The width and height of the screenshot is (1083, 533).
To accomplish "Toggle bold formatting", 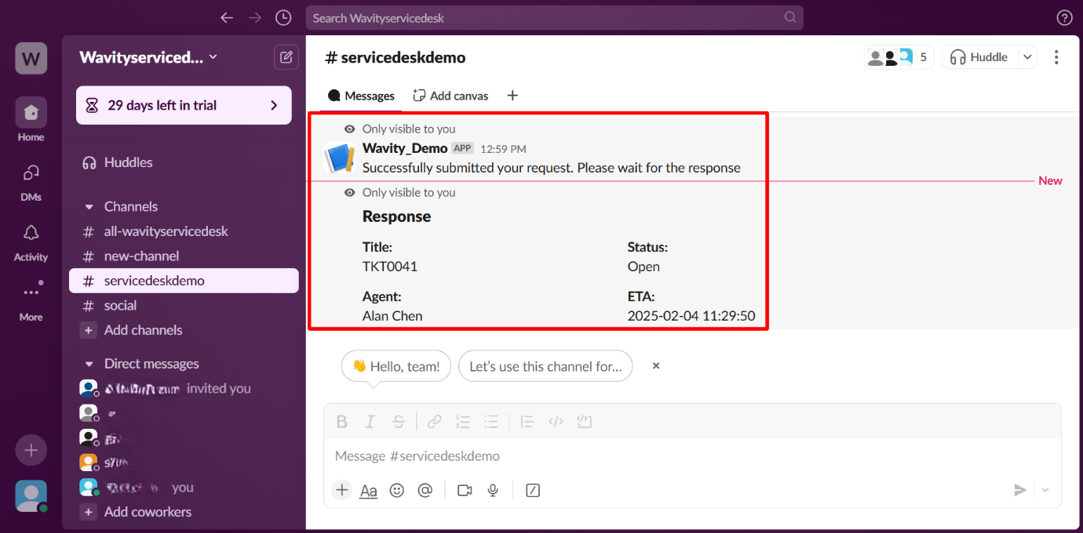I will click(341, 422).
